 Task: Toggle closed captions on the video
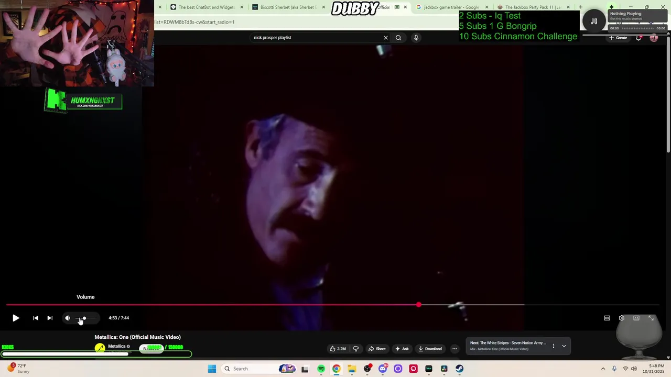click(607, 318)
